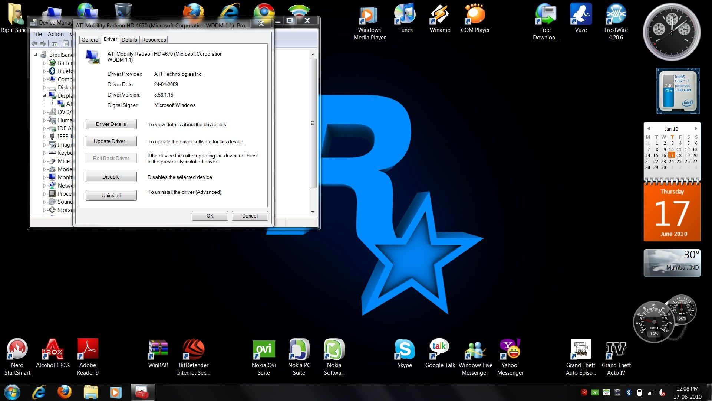Open Adobe Reader 9 icon

[88, 357]
